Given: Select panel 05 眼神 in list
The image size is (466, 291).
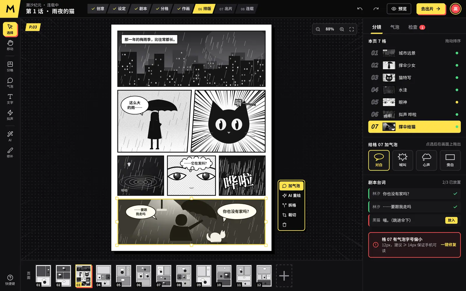Looking at the screenshot, I should 414,102.
